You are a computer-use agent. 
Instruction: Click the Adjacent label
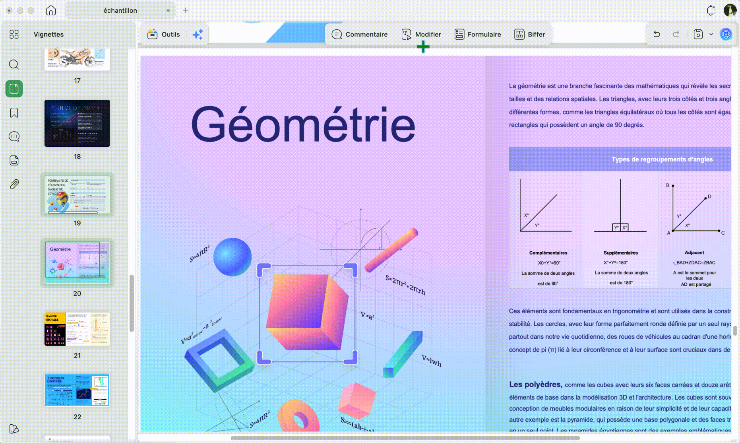pyautogui.click(x=694, y=253)
